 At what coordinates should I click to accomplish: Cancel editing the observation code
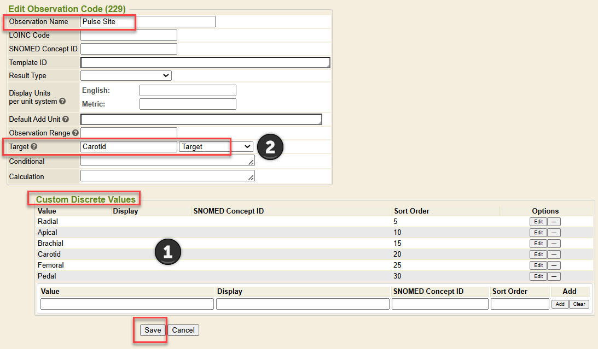(183, 330)
